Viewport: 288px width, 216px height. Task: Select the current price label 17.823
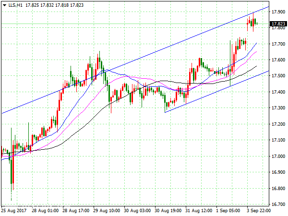pyautogui.click(x=278, y=24)
